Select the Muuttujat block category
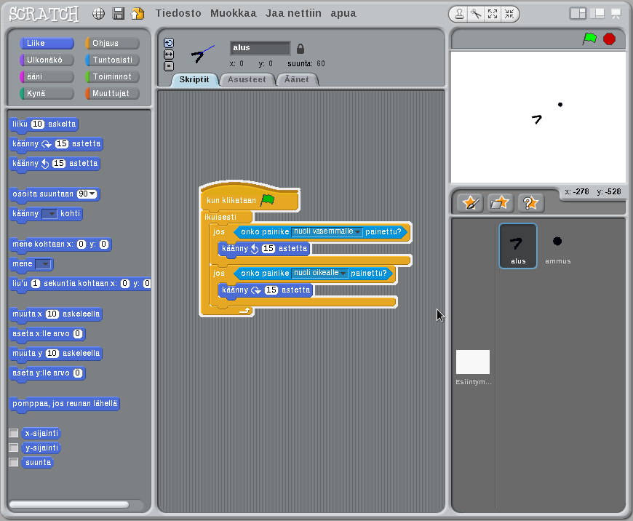The height and width of the screenshot is (521, 633). tap(112, 93)
